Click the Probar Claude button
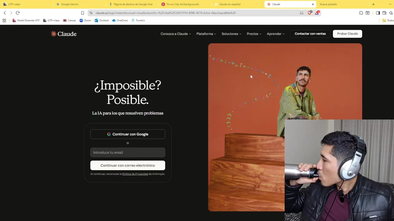 pyautogui.click(x=347, y=34)
